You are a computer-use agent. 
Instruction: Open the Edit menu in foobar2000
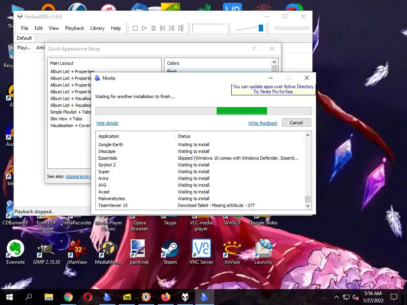click(x=39, y=28)
